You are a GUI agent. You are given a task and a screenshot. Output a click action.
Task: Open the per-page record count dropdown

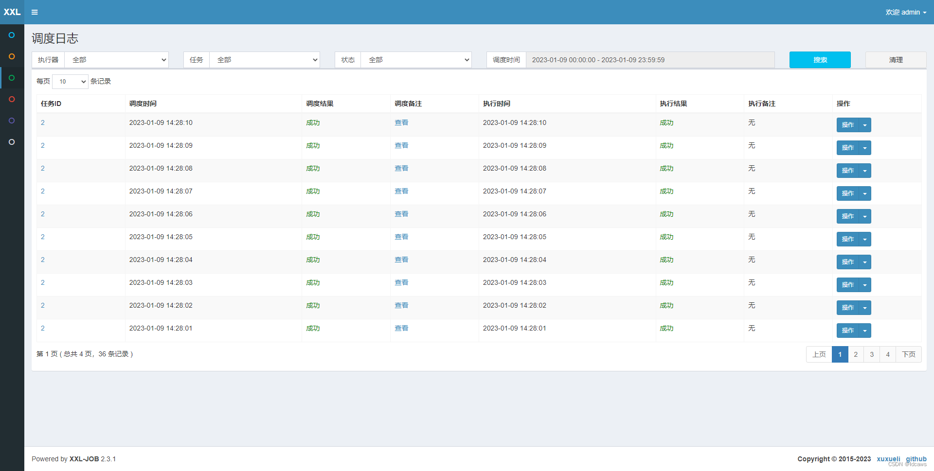click(x=70, y=82)
